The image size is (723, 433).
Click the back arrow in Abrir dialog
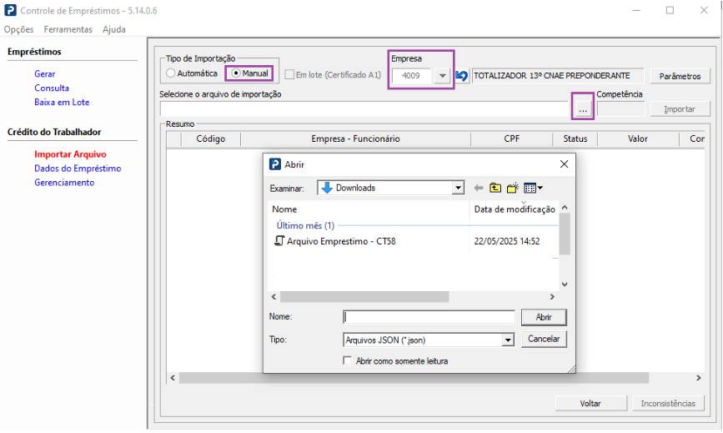point(479,189)
